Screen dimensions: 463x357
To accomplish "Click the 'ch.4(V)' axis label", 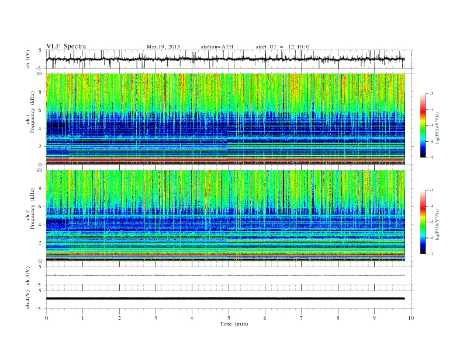I will click(28, 299).
